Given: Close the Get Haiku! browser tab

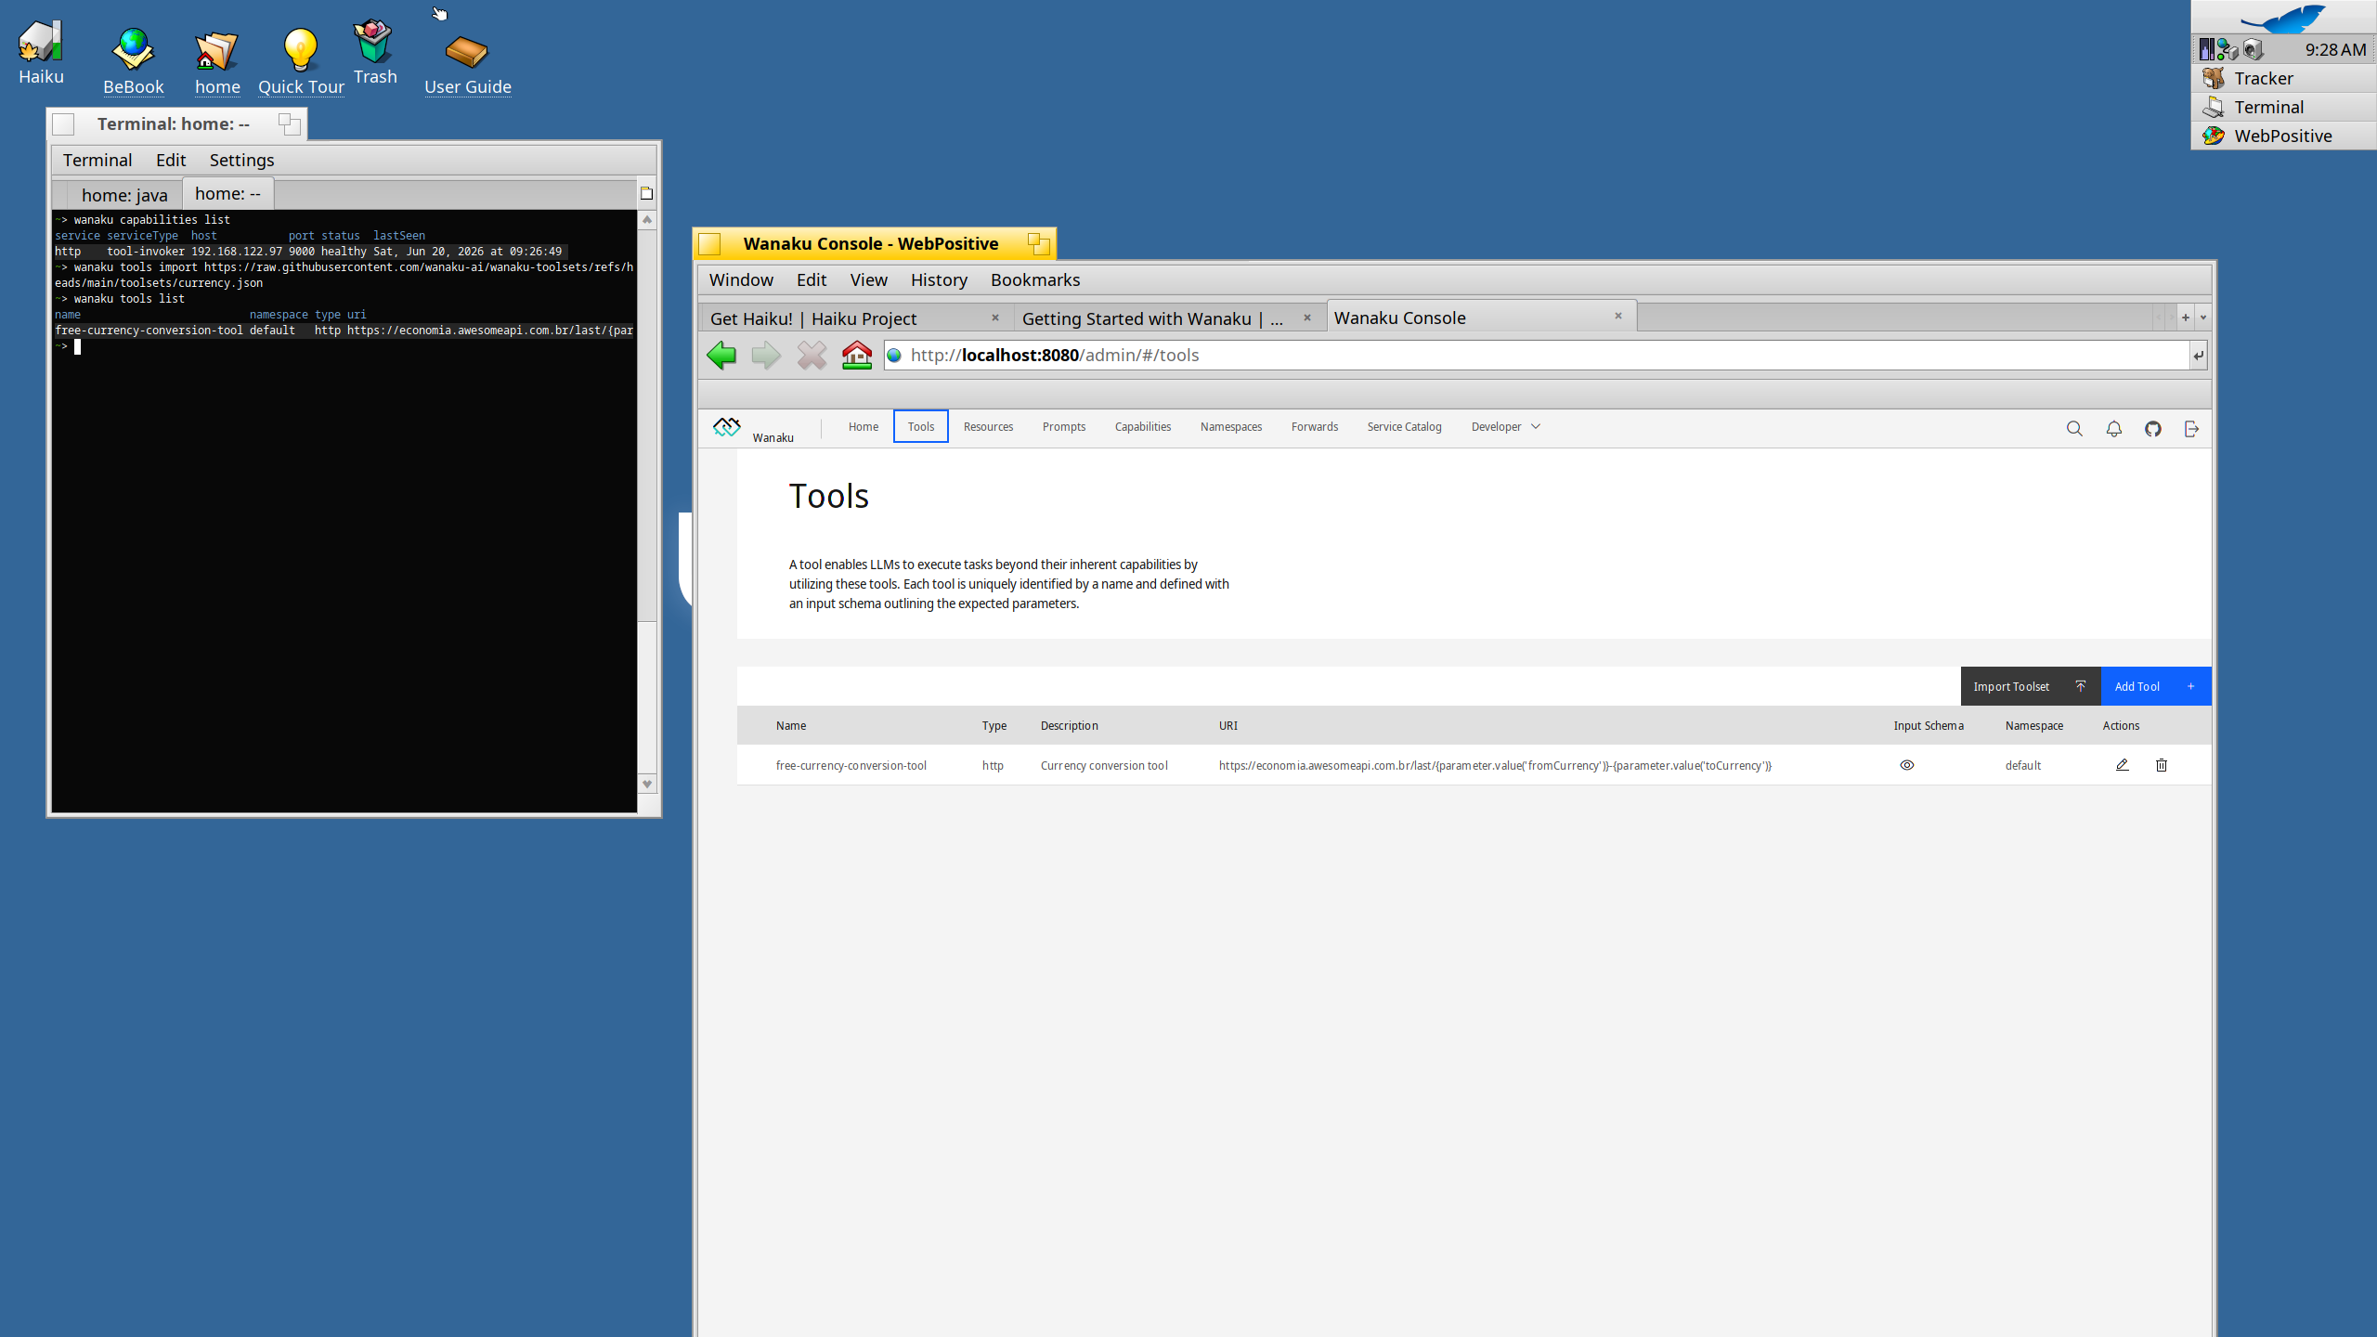Looking at the screenshot, I should (995, 318).
